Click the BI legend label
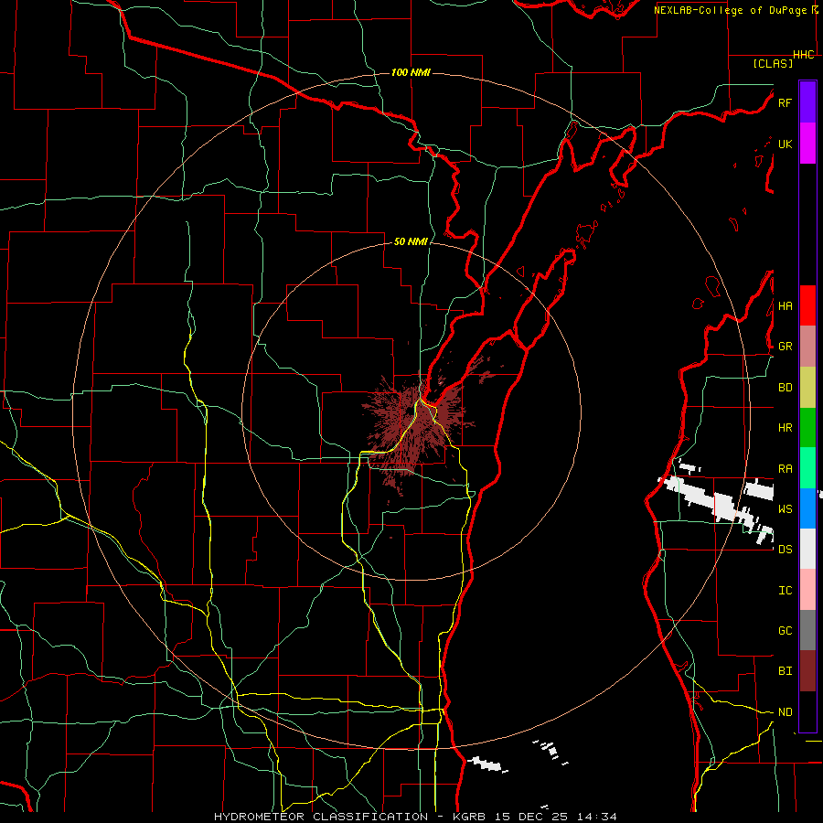This screenshot has height=823, width=823. click(x=785, y=671)
